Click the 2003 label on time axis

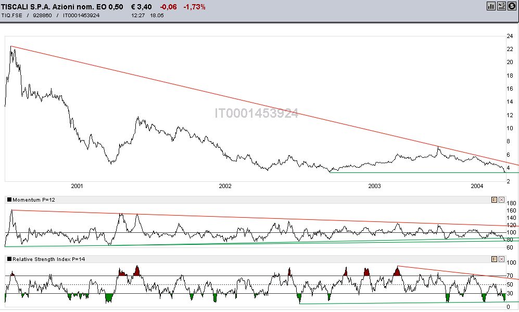tap(375, 186)
